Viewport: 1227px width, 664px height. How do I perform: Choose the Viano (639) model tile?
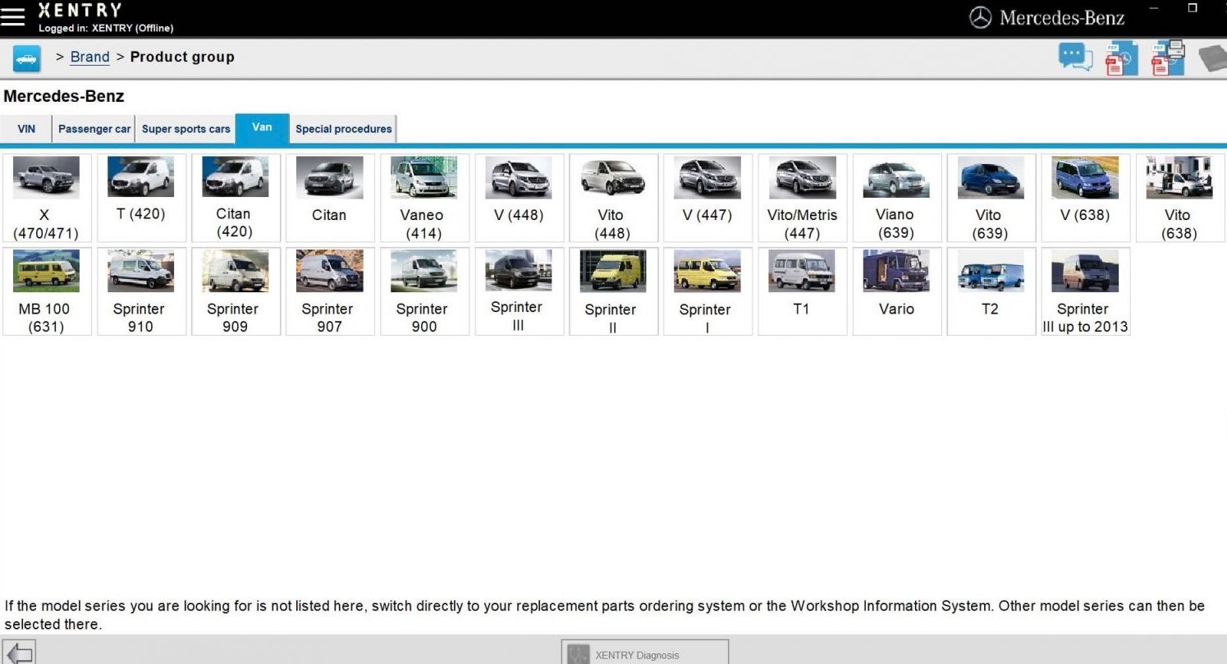click(896, 198)
